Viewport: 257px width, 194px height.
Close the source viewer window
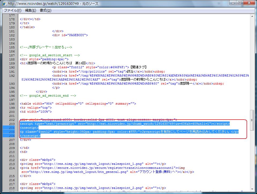click(249, 3)
